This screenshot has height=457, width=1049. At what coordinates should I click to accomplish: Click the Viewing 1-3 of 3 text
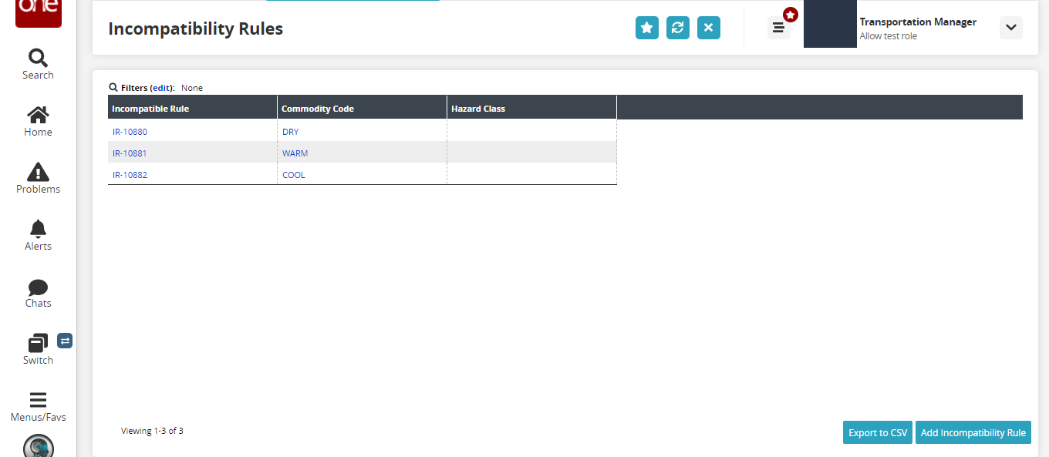152,431
